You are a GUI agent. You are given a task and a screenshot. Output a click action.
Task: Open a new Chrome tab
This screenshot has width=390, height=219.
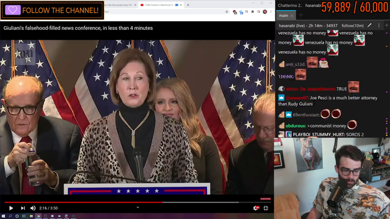tap(188, 5)
